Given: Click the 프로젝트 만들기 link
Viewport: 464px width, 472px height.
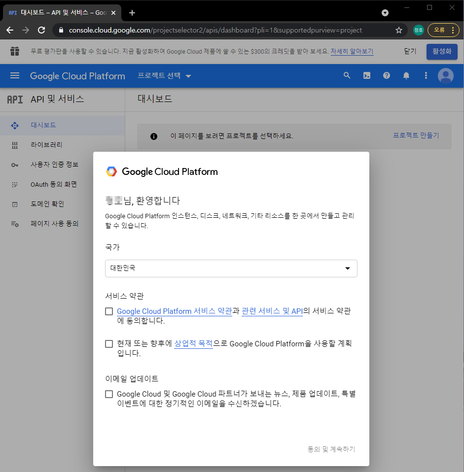Looking at the screenshot, I should [x=416, y=135].
